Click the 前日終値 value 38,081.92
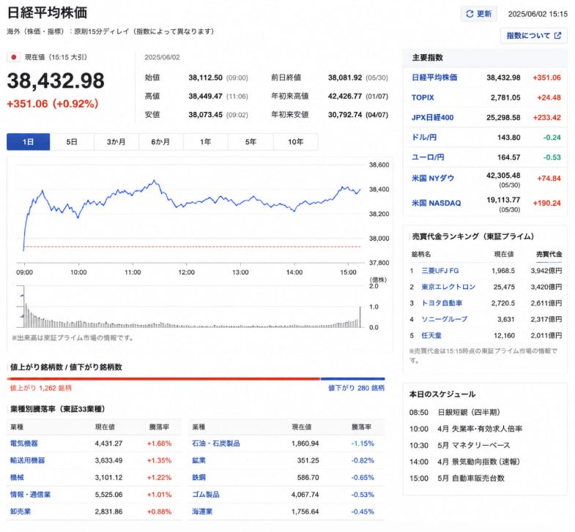Screen dimensions: 575x532 click(345, 78)
